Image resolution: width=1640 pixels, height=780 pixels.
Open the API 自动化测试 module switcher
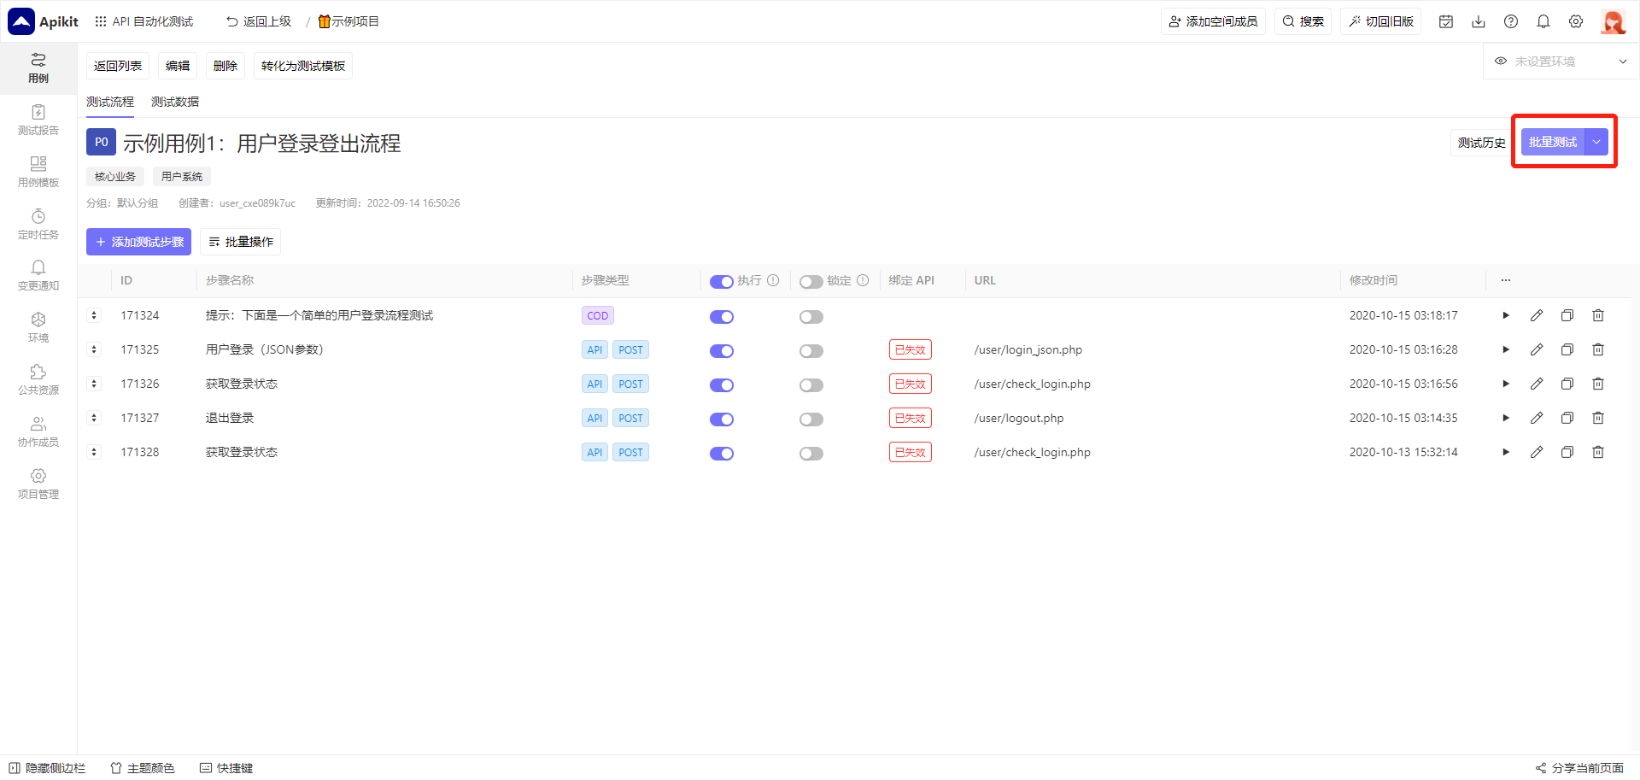pyautogui.click(x=143, y=21)
